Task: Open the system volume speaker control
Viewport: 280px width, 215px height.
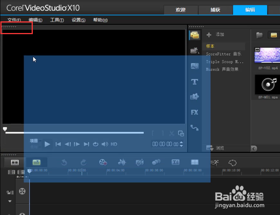Action: (x=105, y=144)
